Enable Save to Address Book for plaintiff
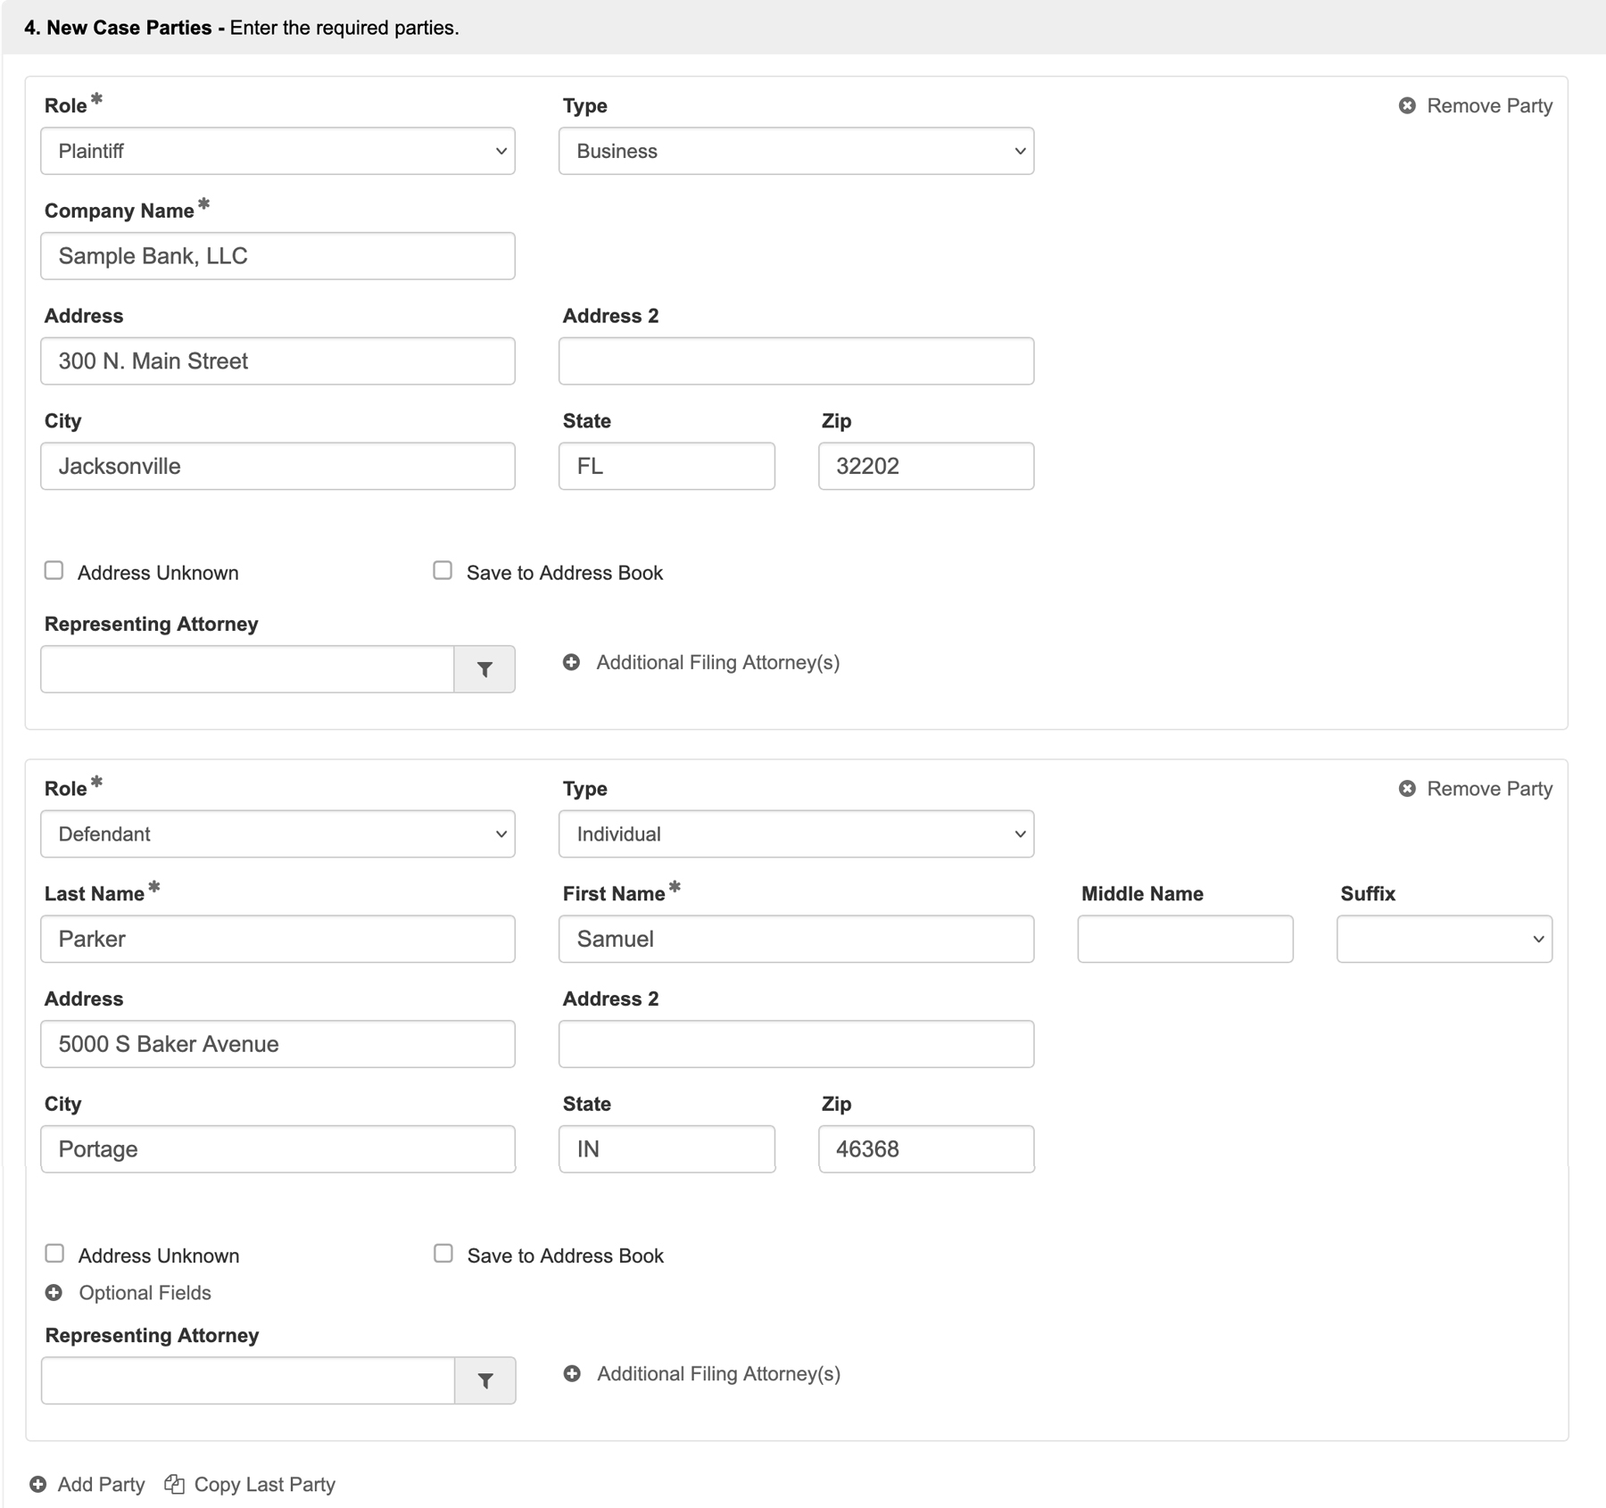1606x1508 pixels. [x=443, y=571]
